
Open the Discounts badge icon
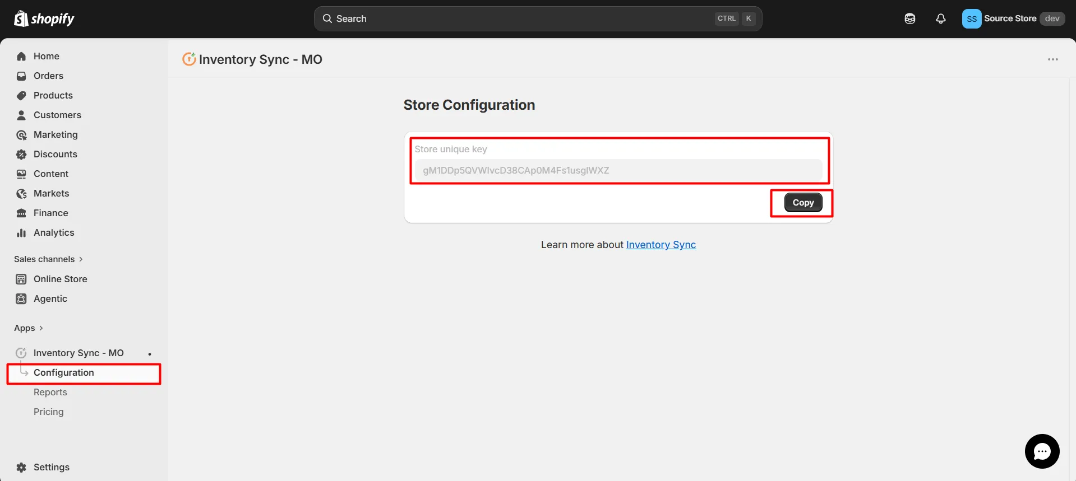click(x=21, y=154)
